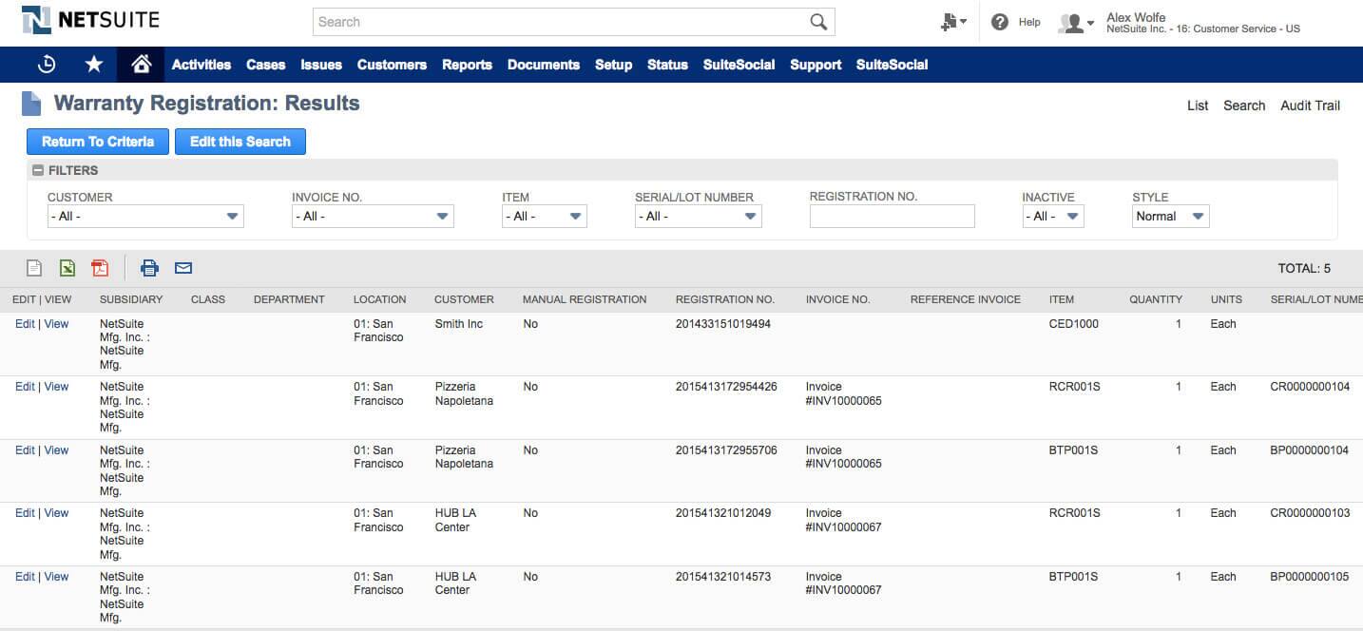Click the TOTAL: 5 count label
The width and height of the screenshot is (1363, 631).
1304,269
